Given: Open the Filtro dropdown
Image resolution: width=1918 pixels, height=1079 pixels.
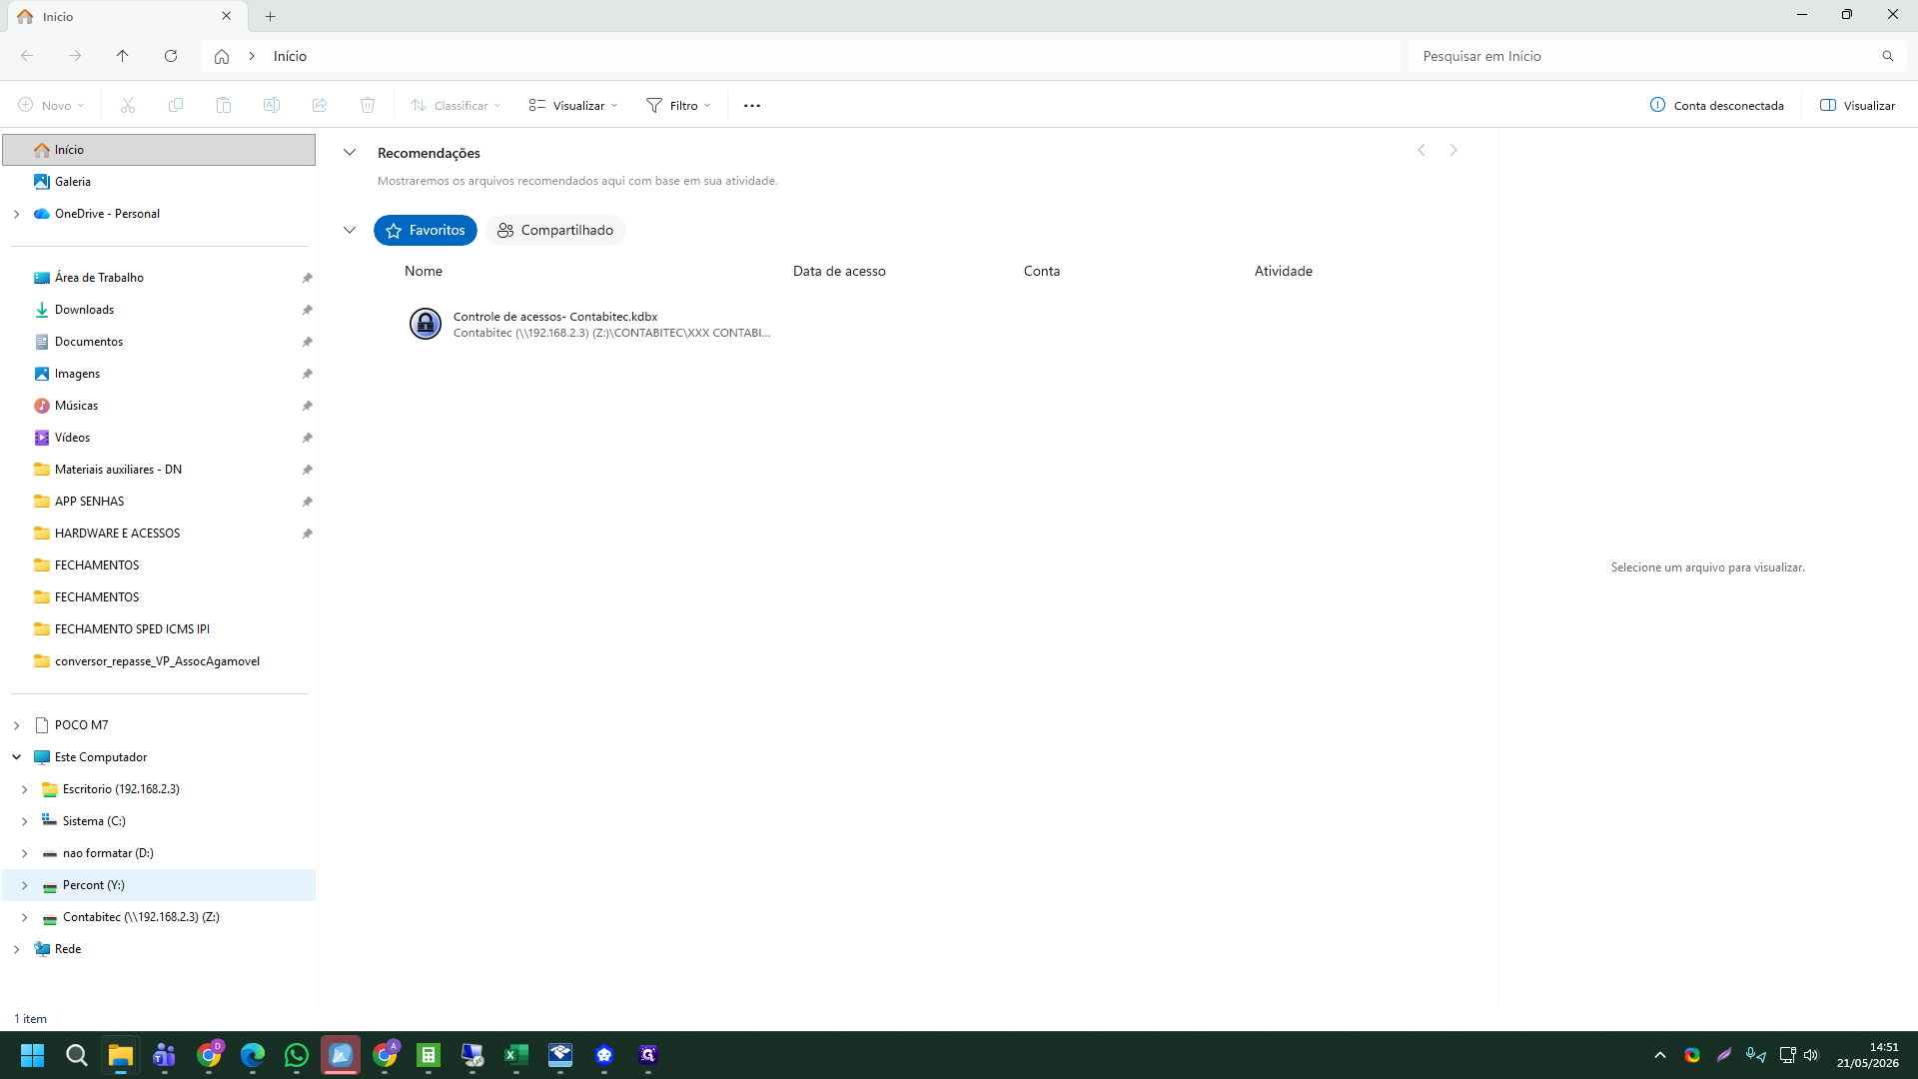Looking at the screenshot, I should click(x=679, y=105).
